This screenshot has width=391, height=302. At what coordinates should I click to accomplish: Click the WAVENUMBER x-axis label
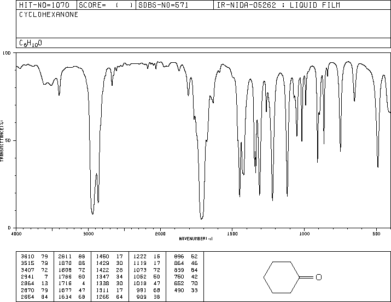click(196, 239)
